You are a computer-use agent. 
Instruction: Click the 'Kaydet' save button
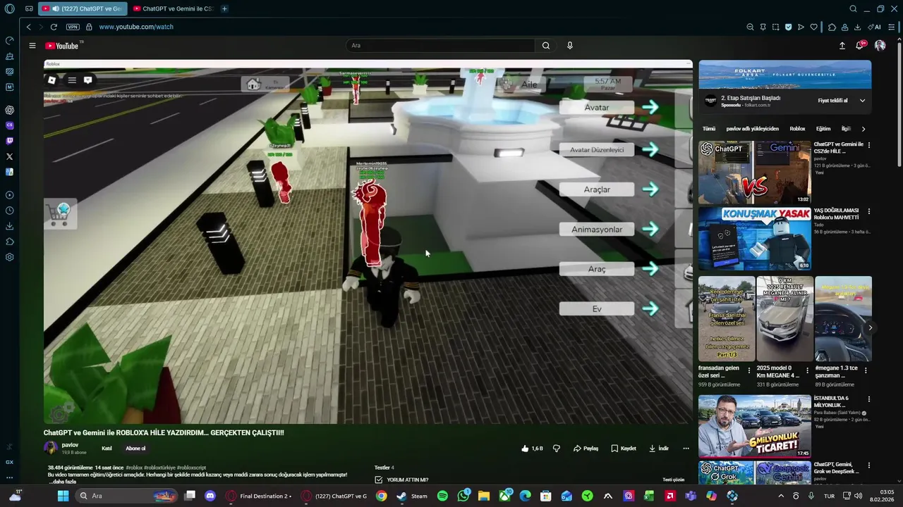pos(624,449)
